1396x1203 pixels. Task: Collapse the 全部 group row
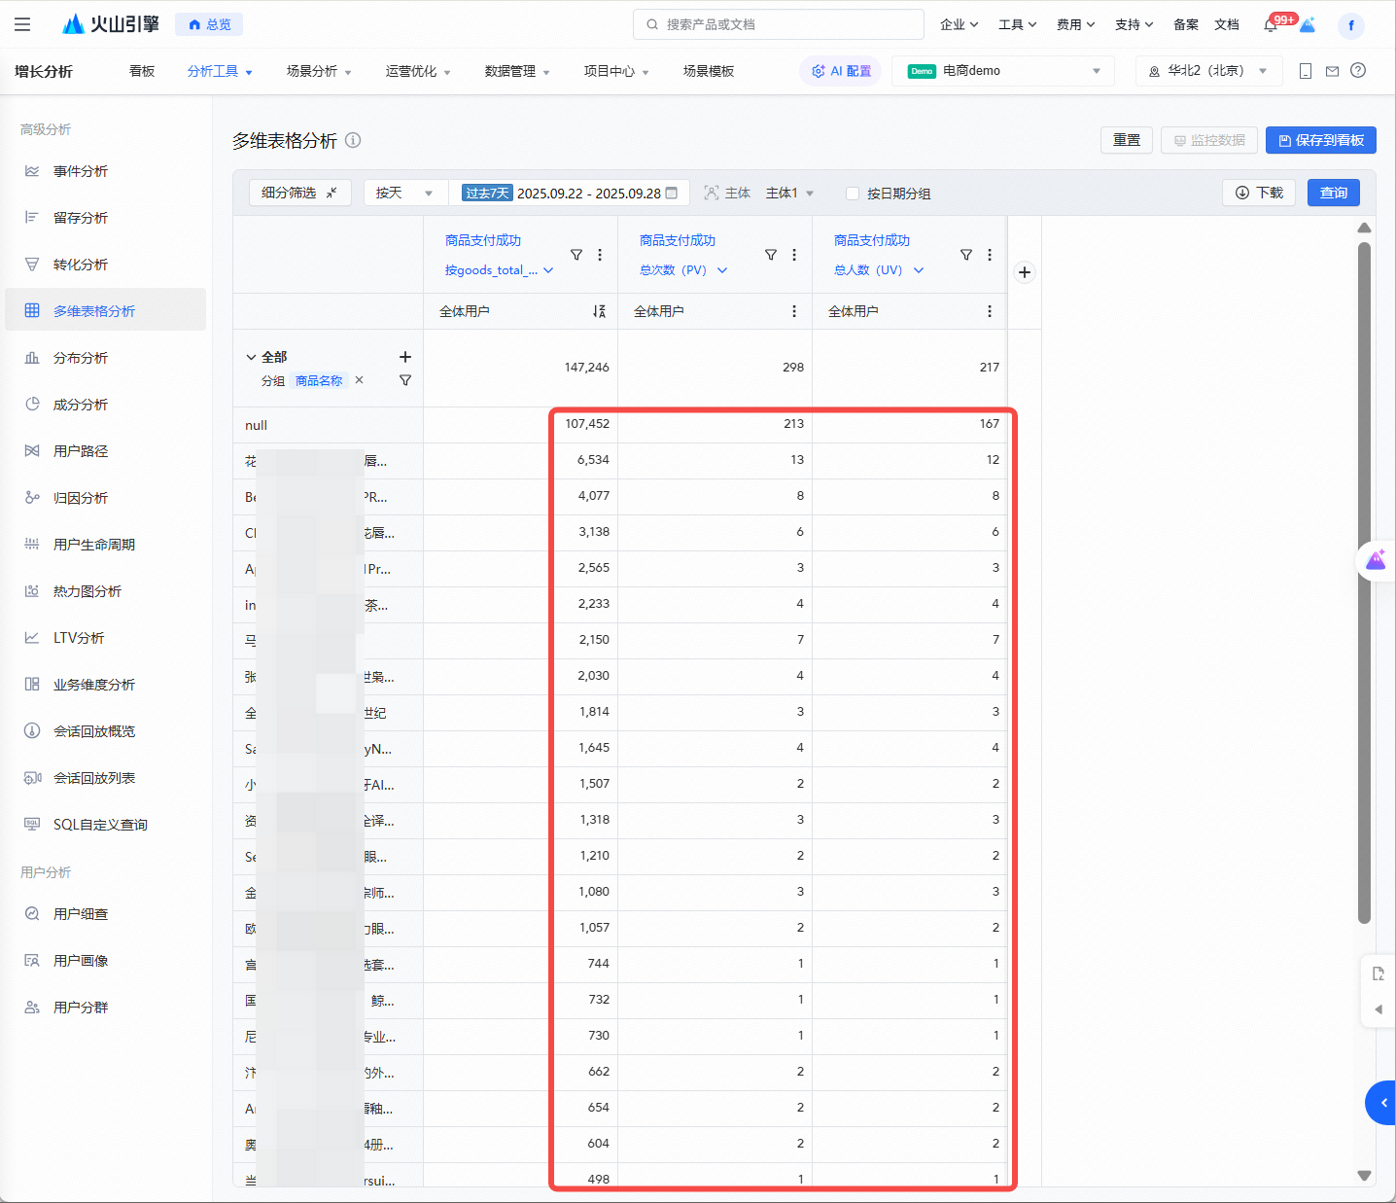pos(251,357)
